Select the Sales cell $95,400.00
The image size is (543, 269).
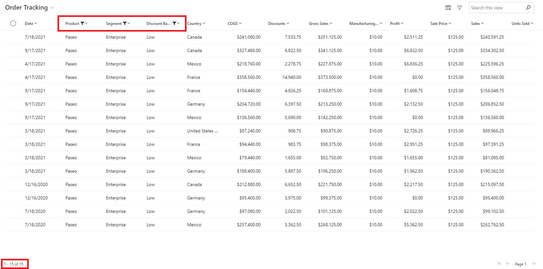[x=493, y=198]
